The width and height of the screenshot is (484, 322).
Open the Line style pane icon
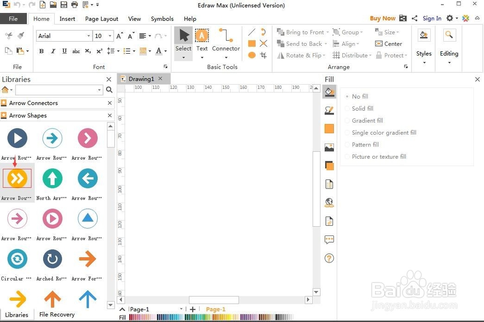329,110
